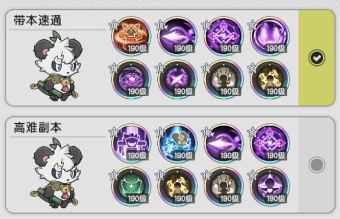Choose the purple crystal rune skill in 带本速通
The image size is (340, 219).
223,36
